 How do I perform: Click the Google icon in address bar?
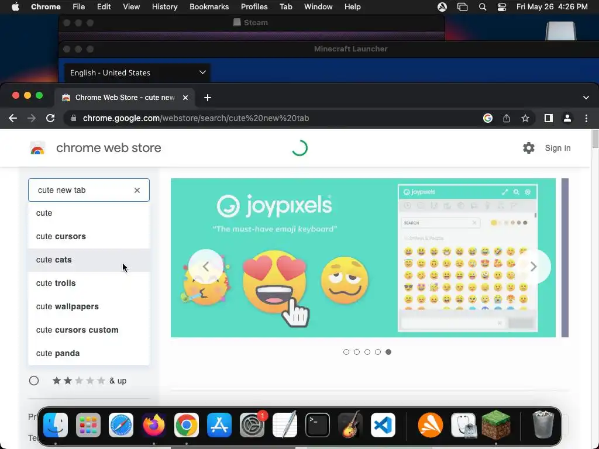pos(487,118)
